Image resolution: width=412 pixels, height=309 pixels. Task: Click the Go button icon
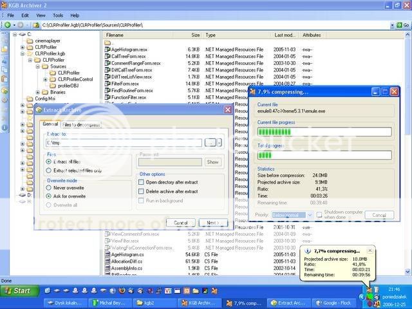(403, 25)
